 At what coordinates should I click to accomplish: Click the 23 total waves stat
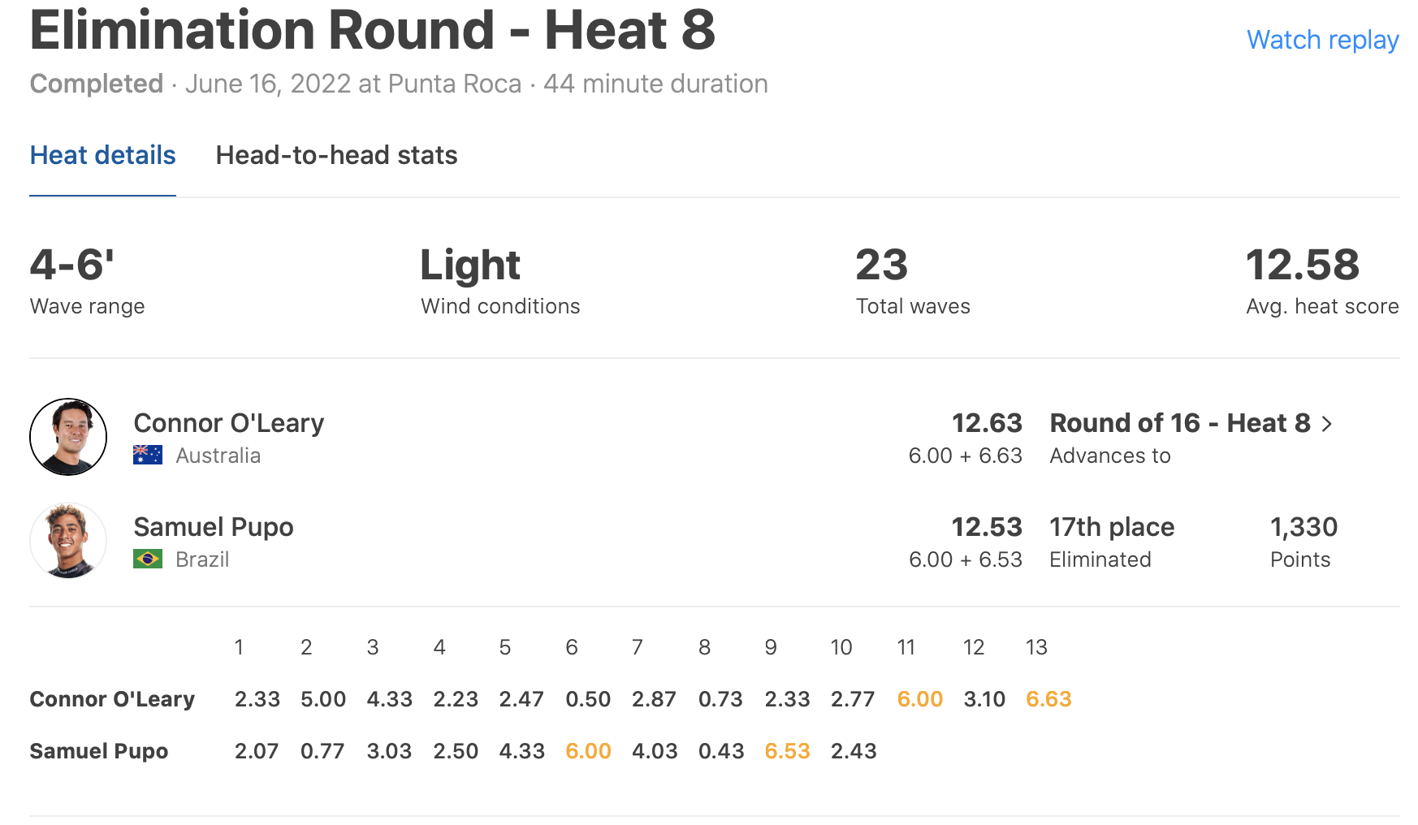(881, 266)
